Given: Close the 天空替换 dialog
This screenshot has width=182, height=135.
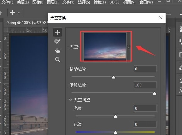Looking at the screenshot, I should tap(161, 18).
